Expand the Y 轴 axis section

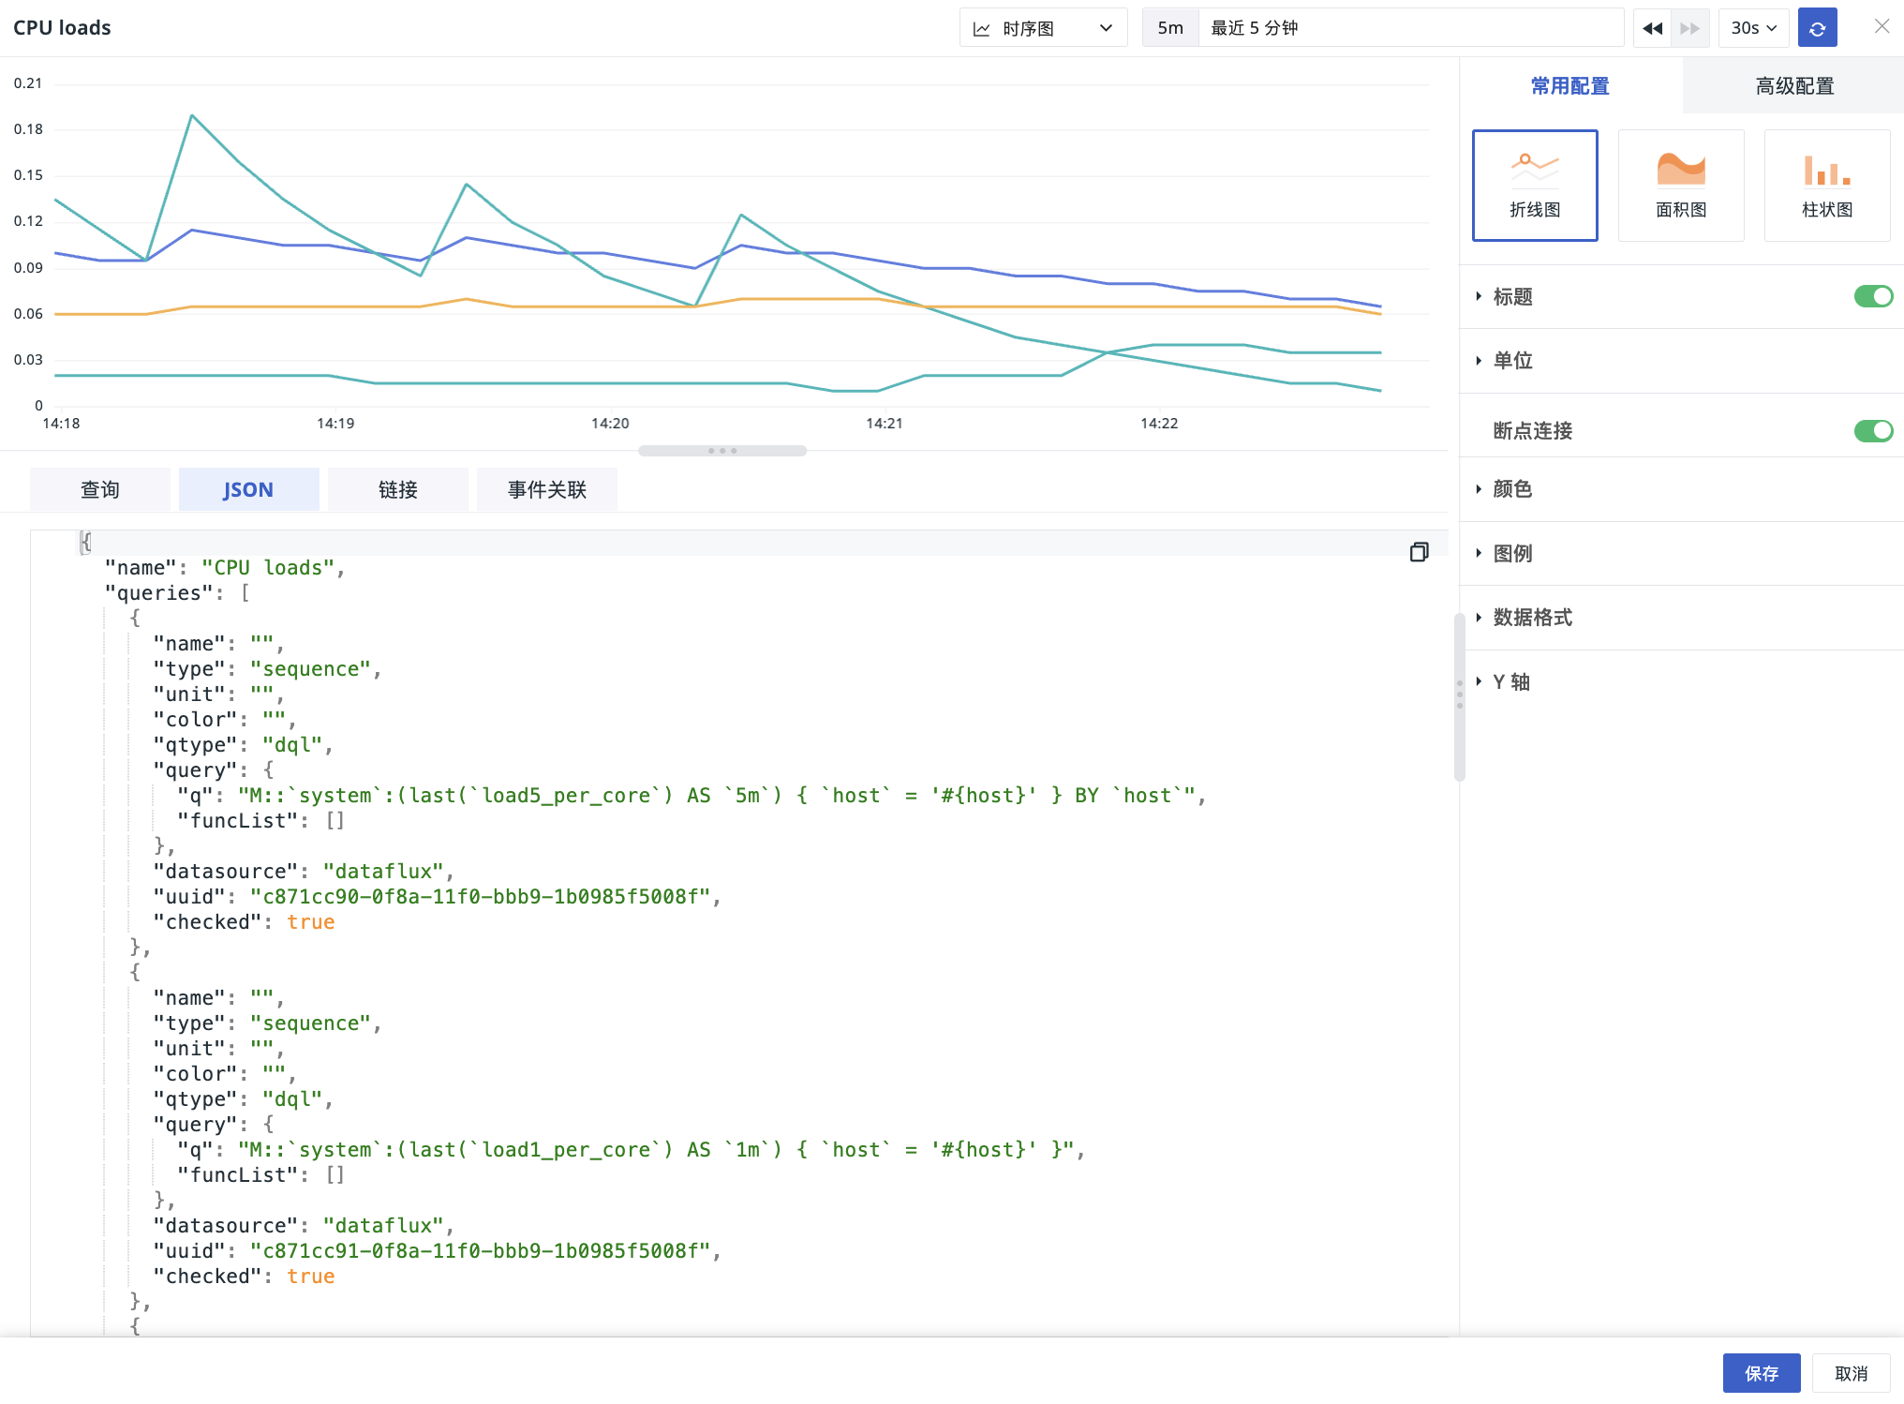click(x=1510, y=682)
